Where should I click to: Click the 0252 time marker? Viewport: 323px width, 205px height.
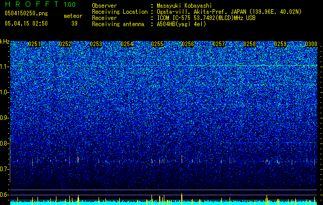65,44
